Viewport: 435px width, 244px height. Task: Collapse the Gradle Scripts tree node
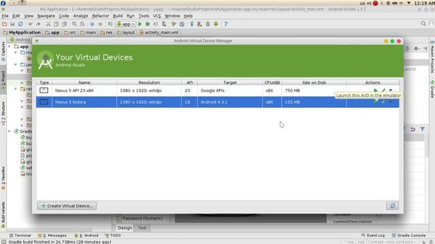pos(10,131)
